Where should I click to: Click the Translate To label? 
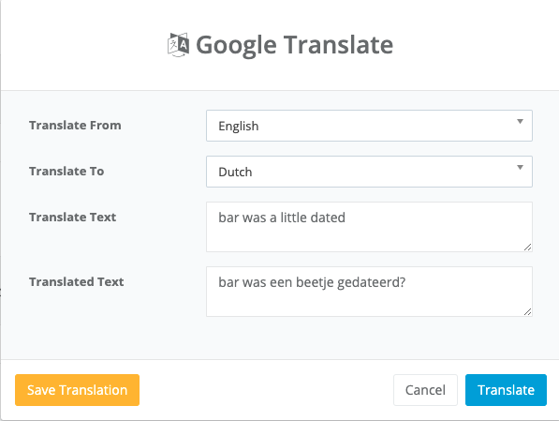tap(66, 171)
